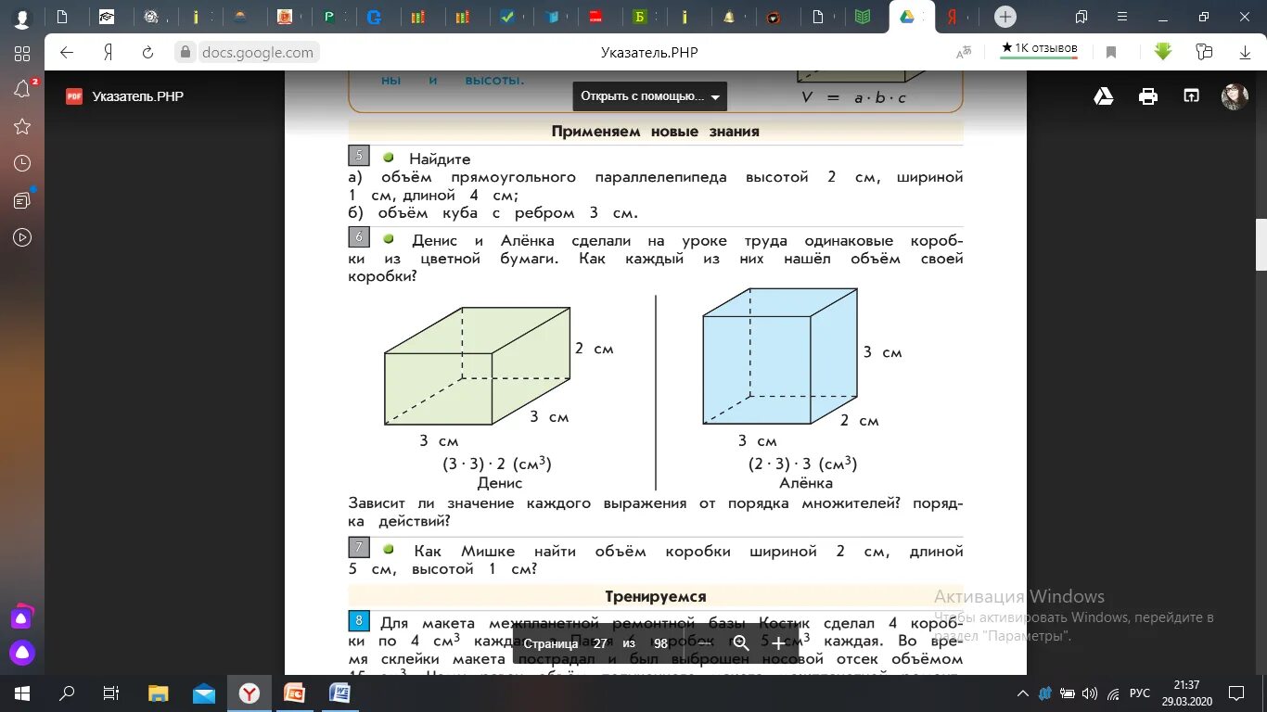
Task: Click the Yandex 'Я' home button
Action: point(108,53)
